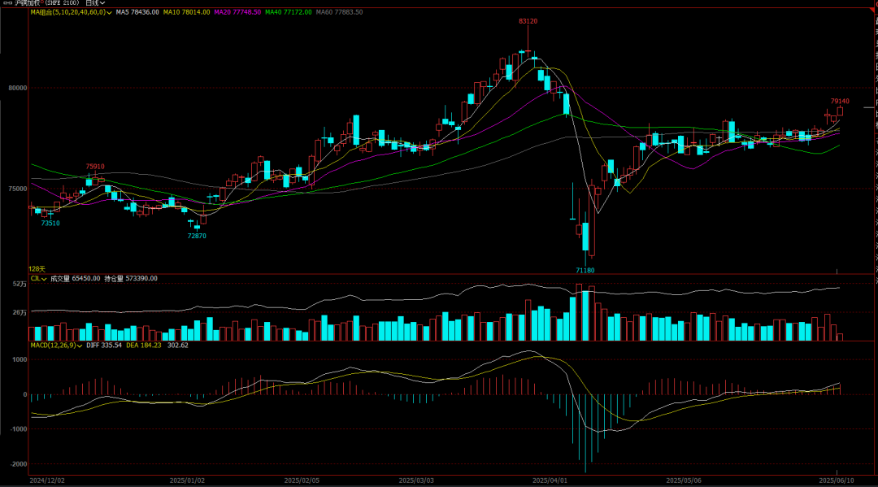878x487 pixels.
Task: Click the 26万 volume axis label
Action: pos(20,313)
